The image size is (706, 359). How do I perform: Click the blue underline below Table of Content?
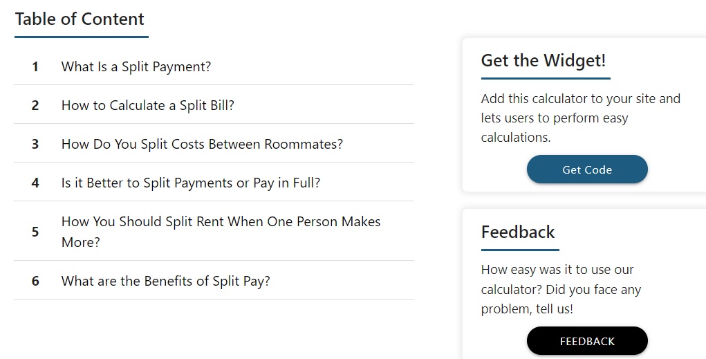pos(82,37)
